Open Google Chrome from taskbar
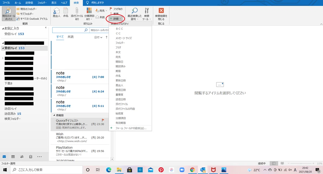The height and width of the screenshot is (174, 323). pyautogui.click(x=192, y=170)
